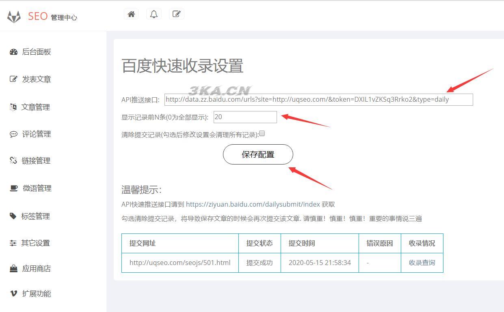Enable 清除提交记录 checkbox

262,133
